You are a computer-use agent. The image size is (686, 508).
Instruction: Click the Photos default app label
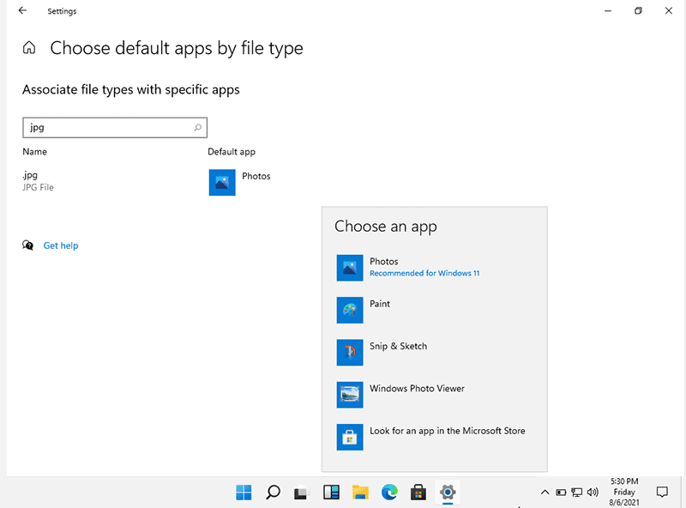pos(256,176)
